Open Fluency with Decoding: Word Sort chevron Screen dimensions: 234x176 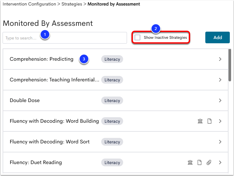point(220,142)
